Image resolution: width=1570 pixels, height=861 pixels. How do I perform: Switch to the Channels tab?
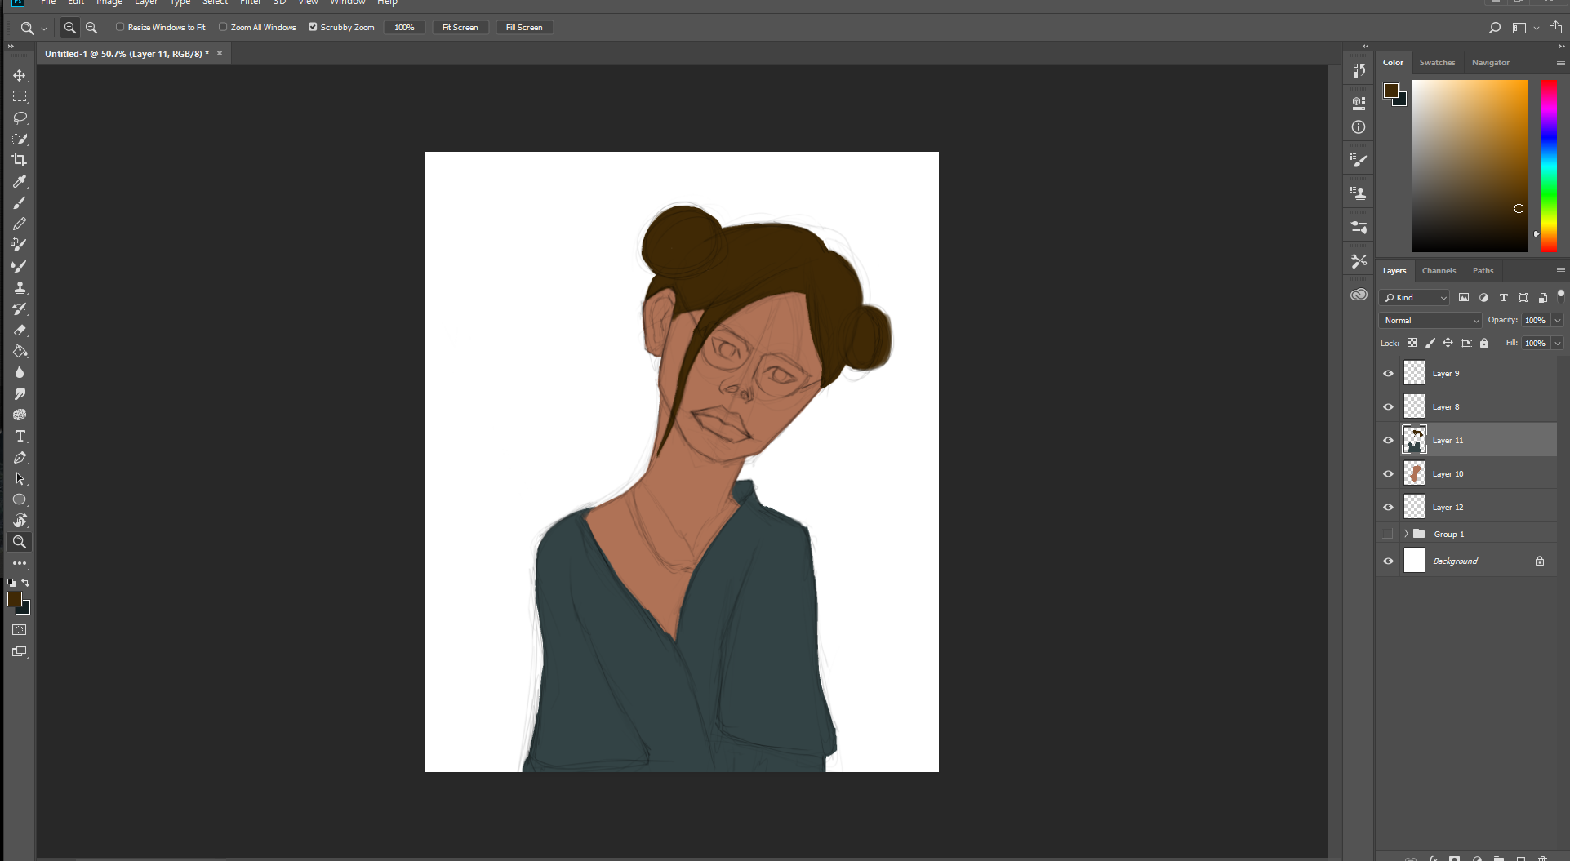point(1439,271)
